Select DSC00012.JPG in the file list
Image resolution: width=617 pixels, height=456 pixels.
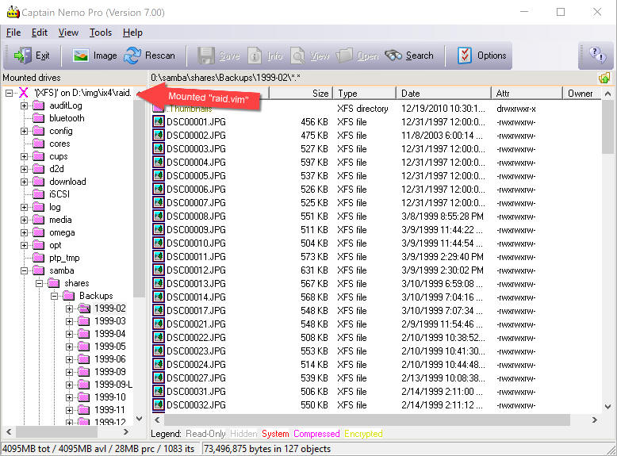[196, 270]
